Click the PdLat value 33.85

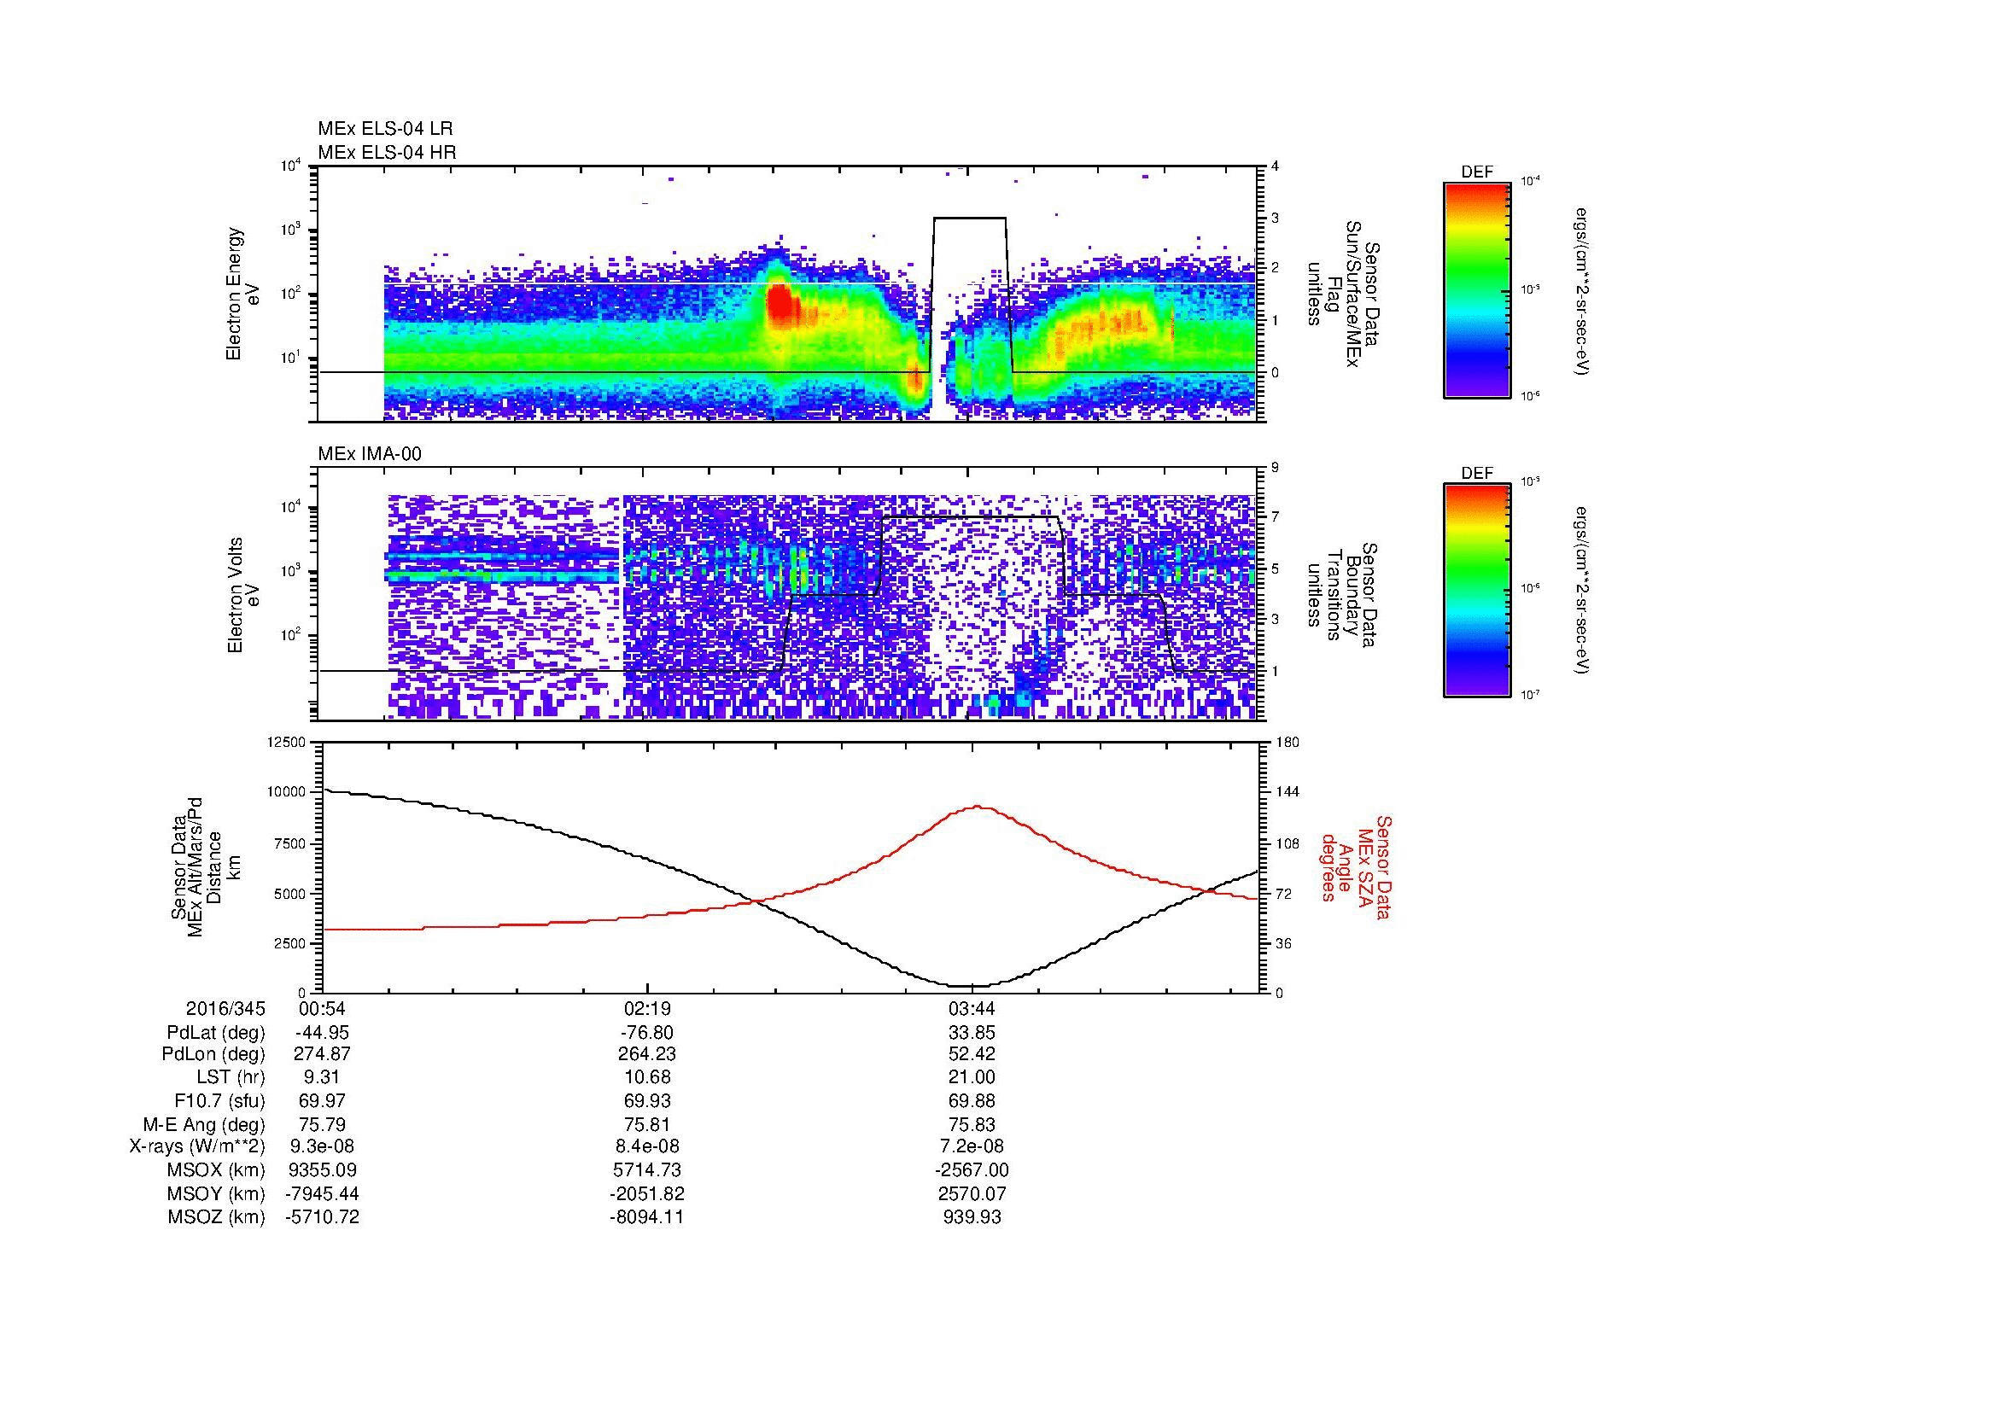(972, 1033)
